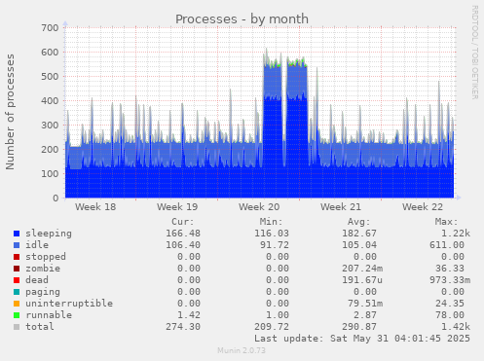Click runnable current value 1.42
The height and width of the screenshot is (361, 484).
coord(189,315)
